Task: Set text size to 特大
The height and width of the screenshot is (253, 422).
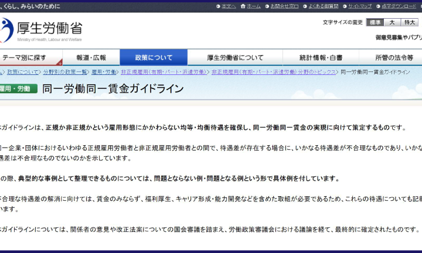Action: (410, 22)
